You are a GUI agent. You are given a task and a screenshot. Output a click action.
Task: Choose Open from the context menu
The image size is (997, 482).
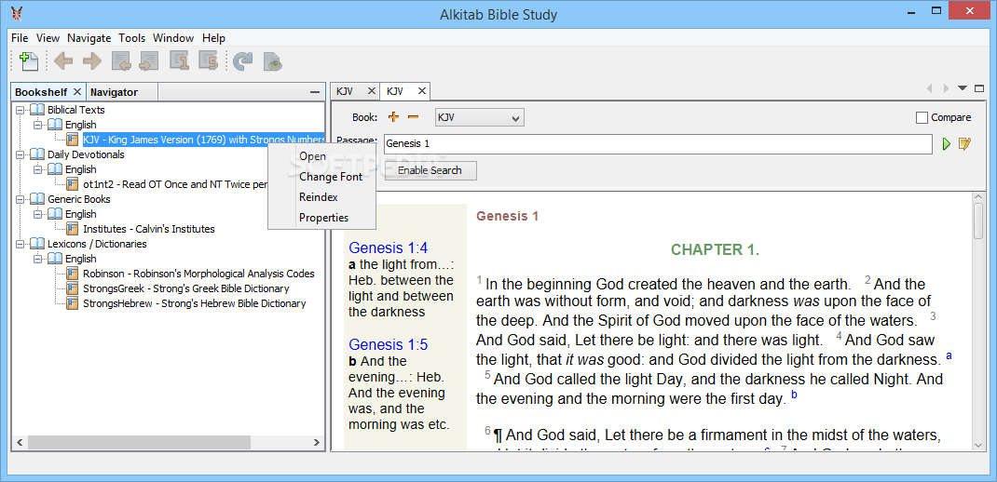[322, 156]
